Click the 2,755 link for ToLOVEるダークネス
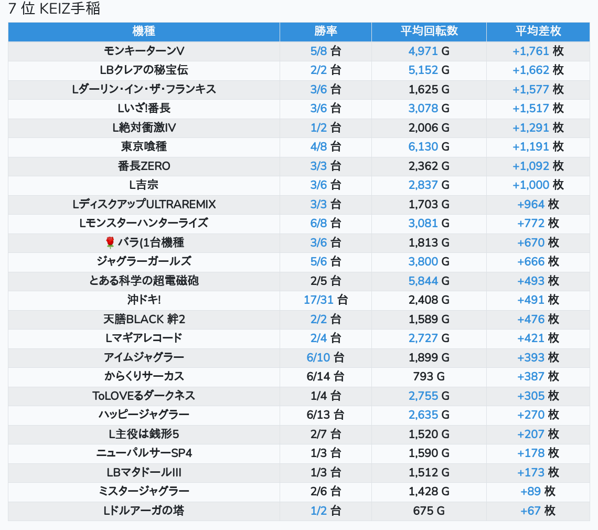The width and height of the screenshot is (598, 530). 423,396
